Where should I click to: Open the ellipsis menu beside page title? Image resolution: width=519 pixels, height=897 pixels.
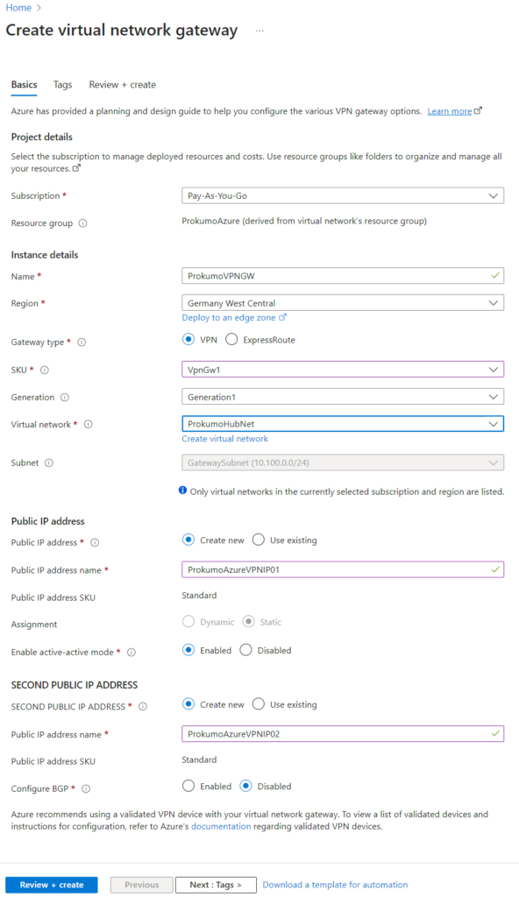259,31
